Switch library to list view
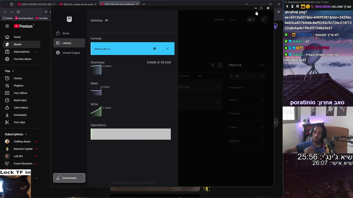Viewport: 353px width, 198px height. [220, 65]
